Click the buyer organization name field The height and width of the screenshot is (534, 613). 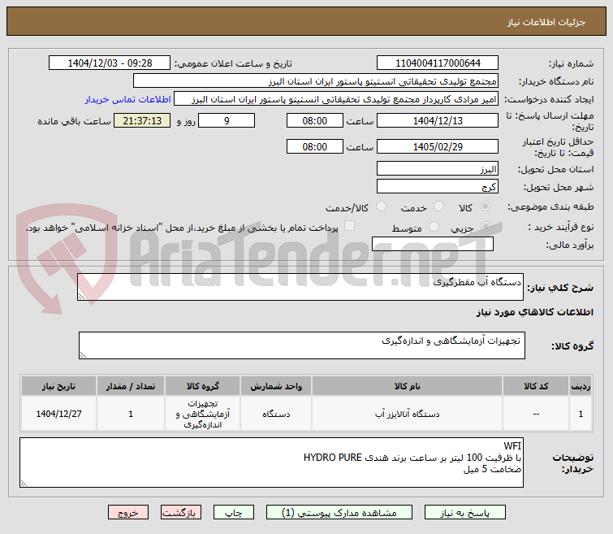[316, 81]
